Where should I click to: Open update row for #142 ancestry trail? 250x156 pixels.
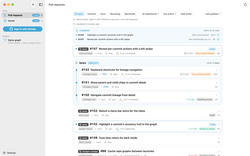click(x=147, y=35)
